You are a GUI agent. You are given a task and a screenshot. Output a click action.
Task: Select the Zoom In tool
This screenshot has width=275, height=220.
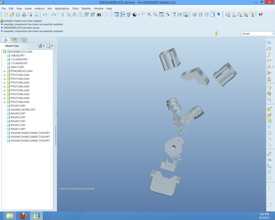(x=149, y=15)
